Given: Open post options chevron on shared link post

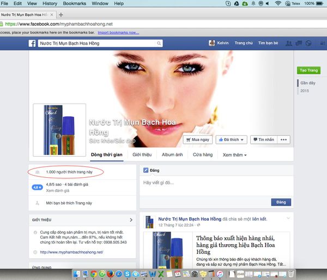Looking at the screenshot, I should pyautogui.click(x=288, y=218).
